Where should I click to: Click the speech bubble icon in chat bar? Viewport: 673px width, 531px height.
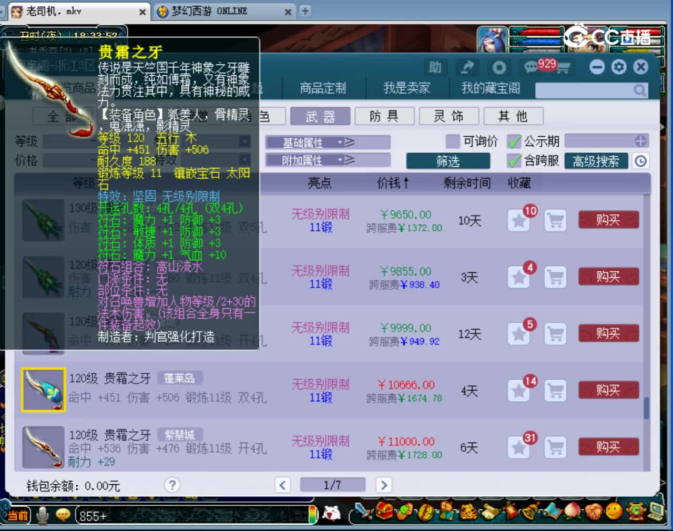[x=63, y=515]
